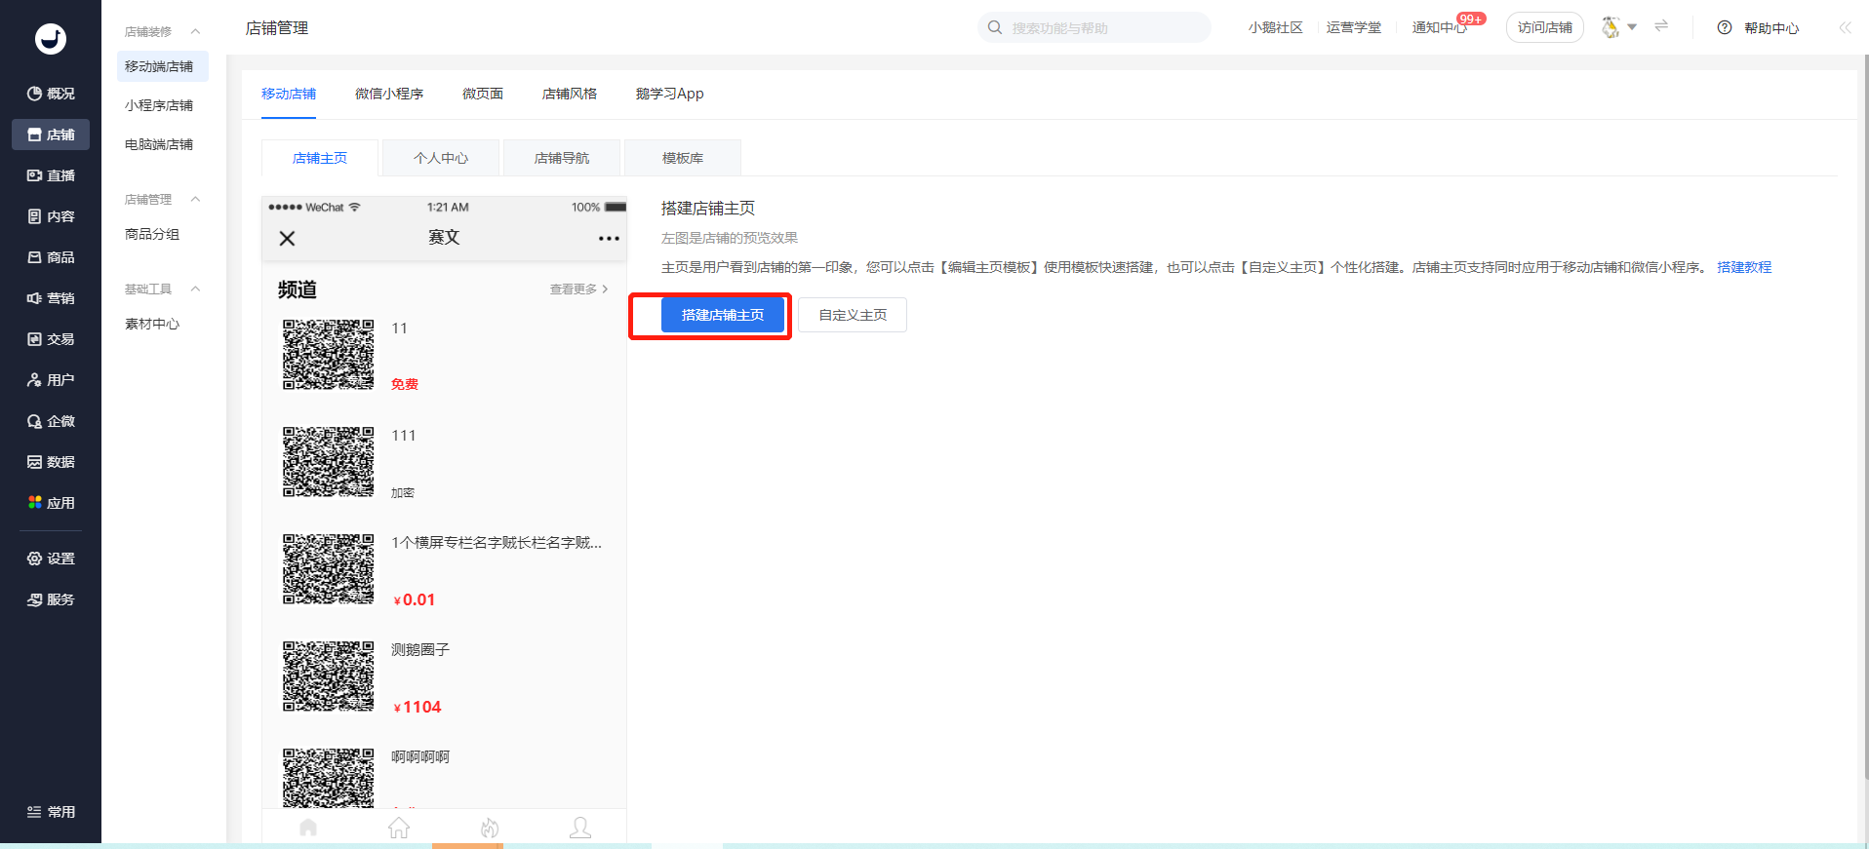Click the 搭建店铺主页 button
The height and width of the screenshot is (849, 1869).
coord(723,315)
